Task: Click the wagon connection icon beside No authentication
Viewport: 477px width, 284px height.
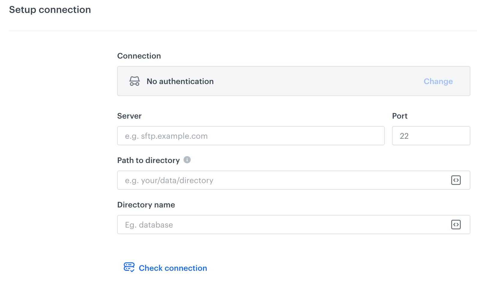Action: (135, 81)
